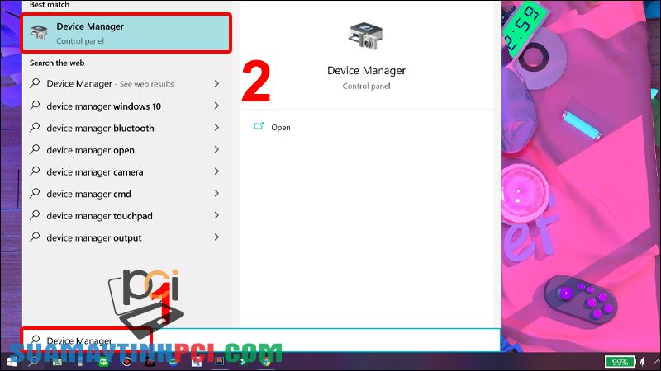661x371 pixels.
Task: Select 'device manager touchpad' suggestion
Action: (126, 215)
